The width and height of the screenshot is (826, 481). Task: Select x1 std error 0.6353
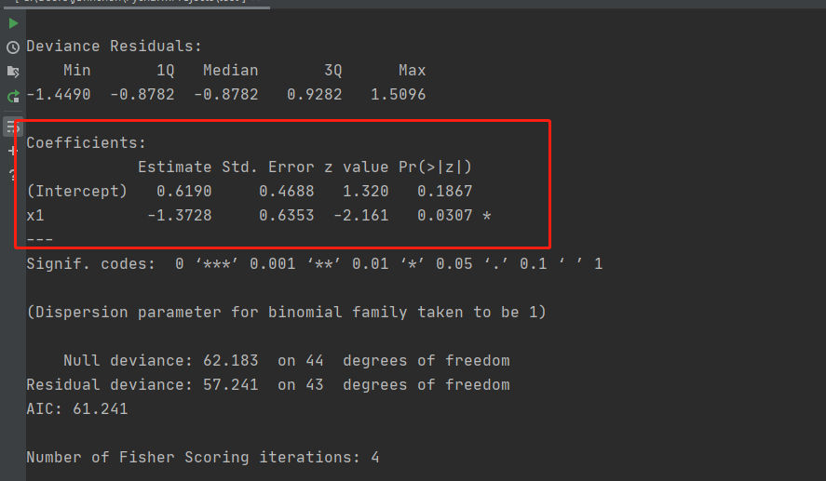point(287,216)
